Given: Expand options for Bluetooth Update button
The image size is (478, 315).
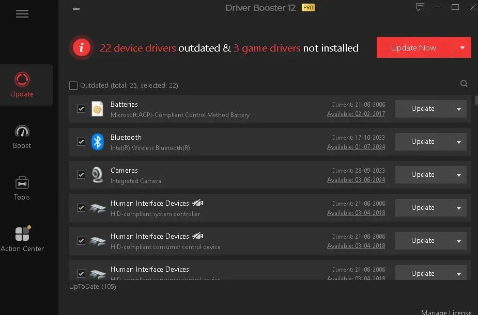Looking at the screenshot, I should point(459,141).
